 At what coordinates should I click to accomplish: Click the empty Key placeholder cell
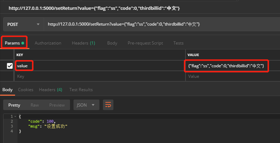[98, 76]
